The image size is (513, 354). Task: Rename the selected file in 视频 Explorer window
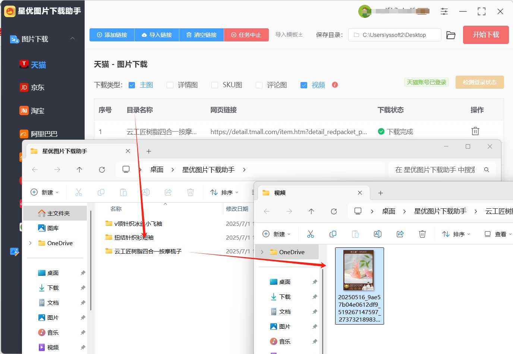[x=378, y=234]
